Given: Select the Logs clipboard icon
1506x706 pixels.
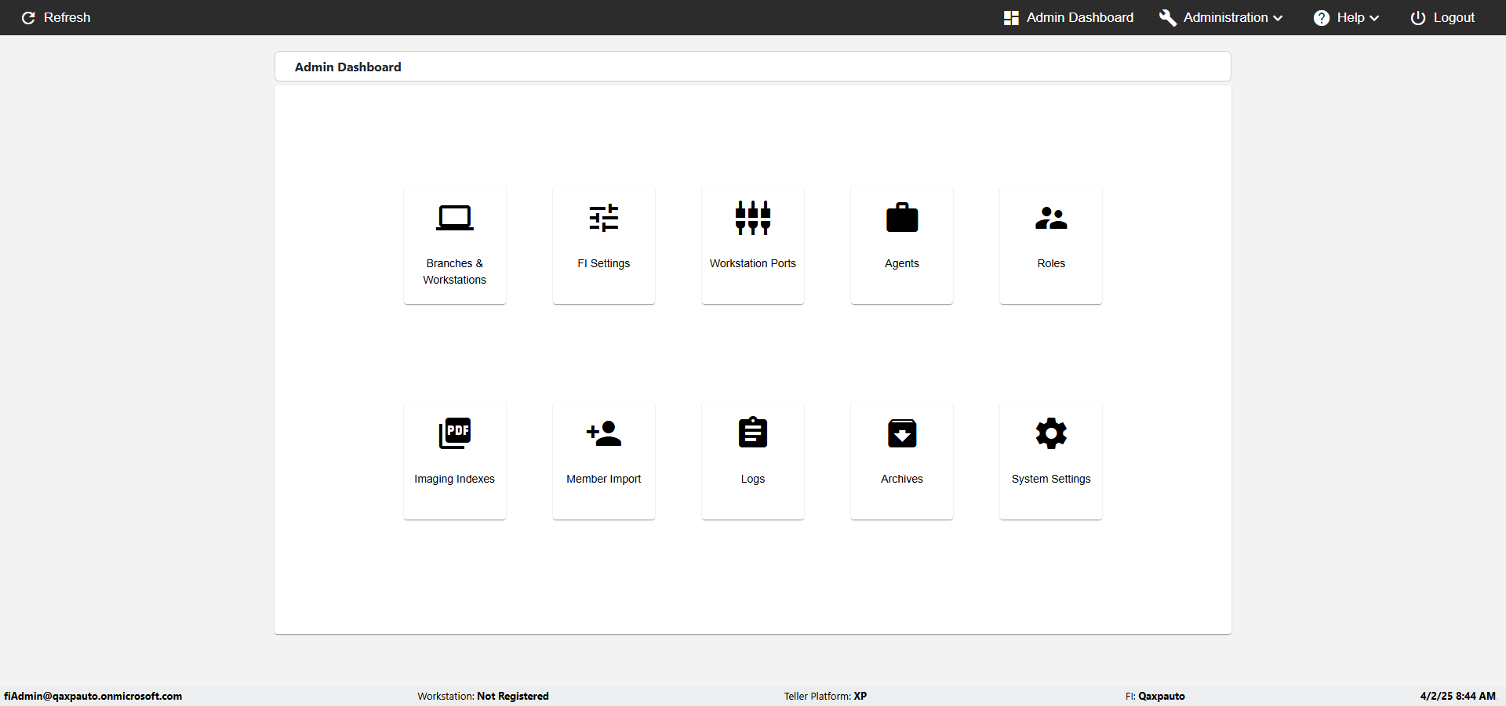Looking at the screenshot, I should click(x=753, y=433).
